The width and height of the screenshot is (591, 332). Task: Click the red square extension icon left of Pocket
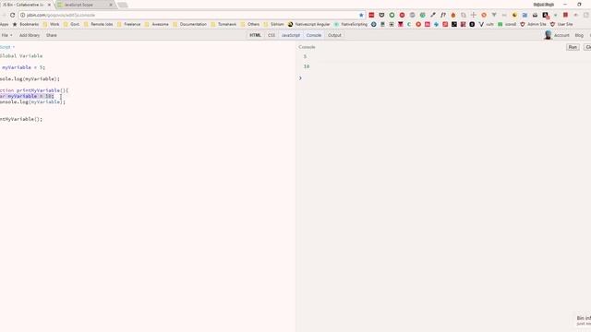click(371, 15)
